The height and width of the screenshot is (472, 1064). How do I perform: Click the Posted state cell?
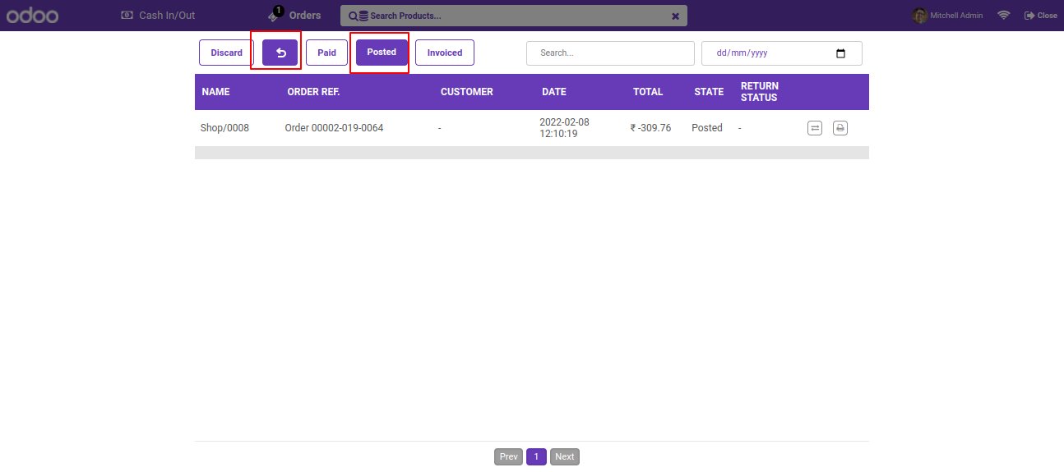[707, 128]
